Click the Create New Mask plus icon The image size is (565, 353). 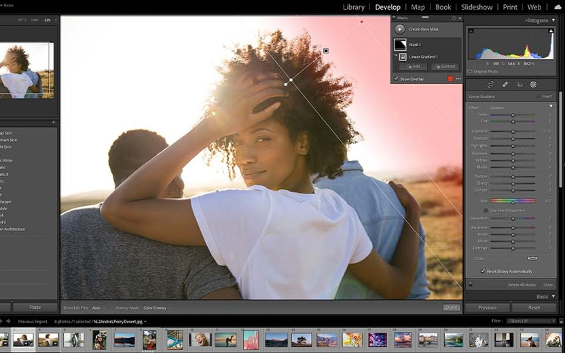[399, 29]
